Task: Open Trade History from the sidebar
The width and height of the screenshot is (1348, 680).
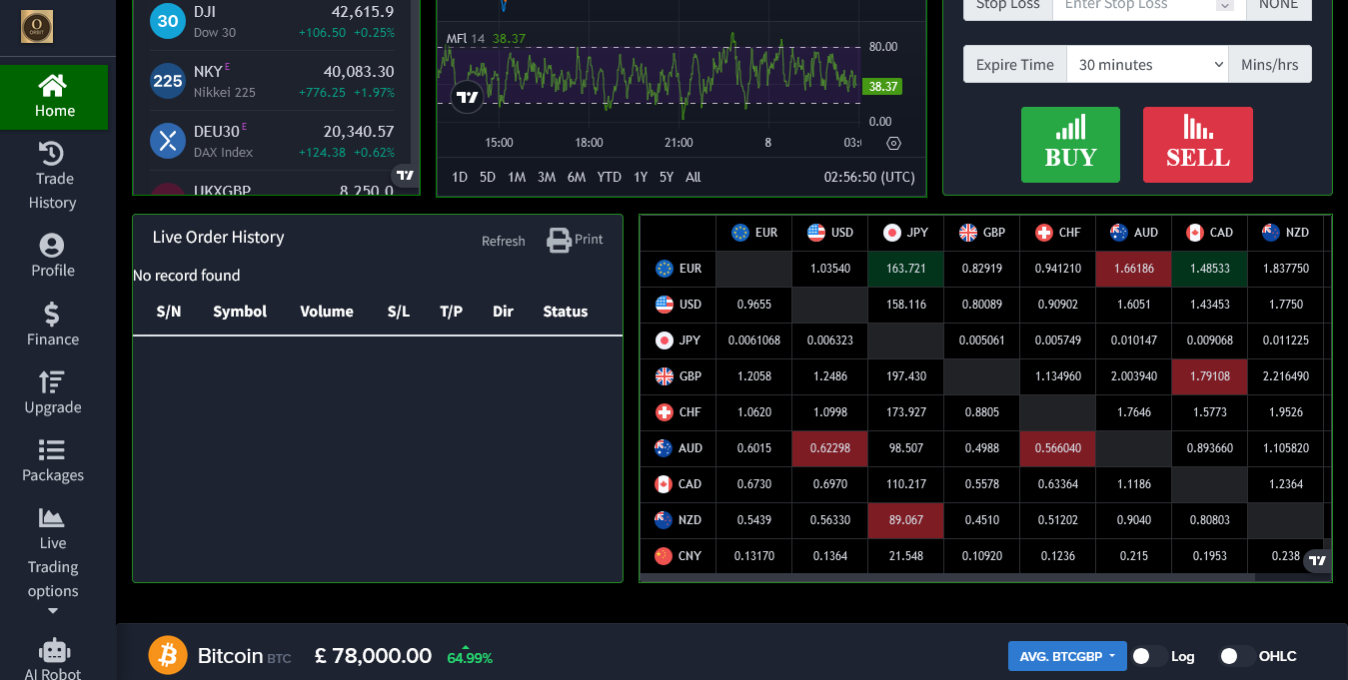Action: (52, 154)
